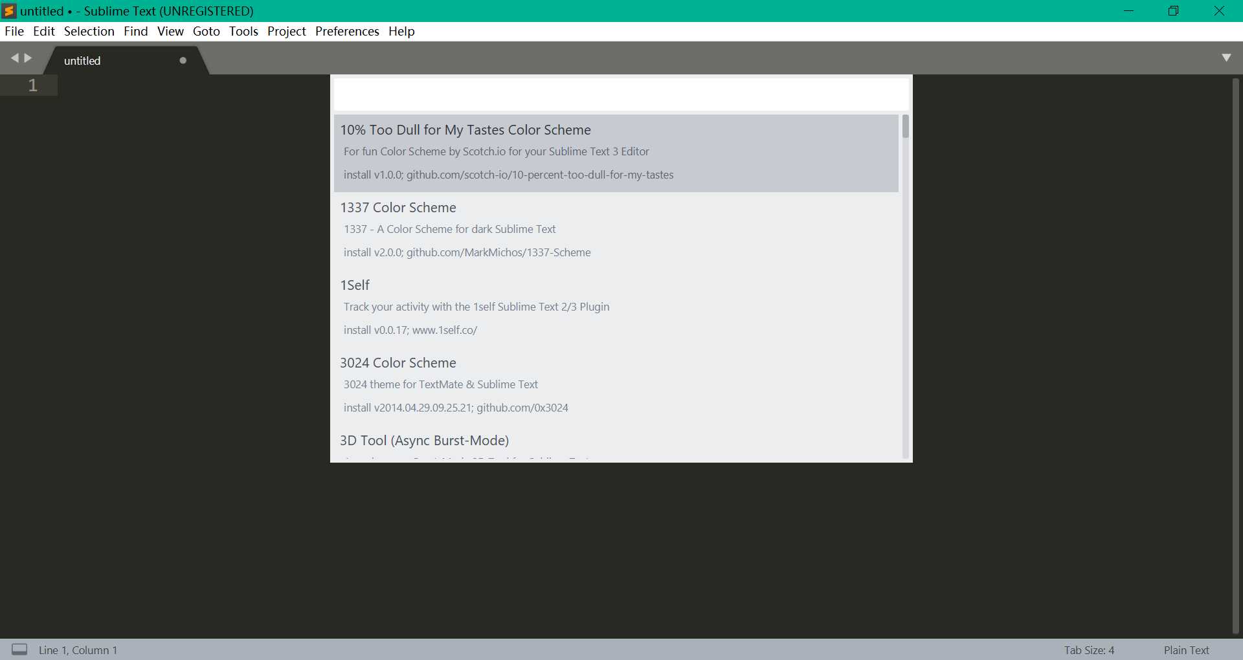Open the Project menu
This screenshot has height=660, width=1243.
point(286,31)
